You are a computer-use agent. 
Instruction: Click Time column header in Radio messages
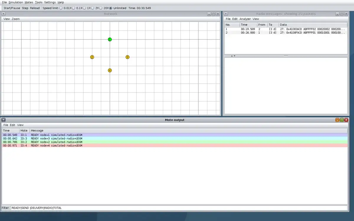pos(248,25)
